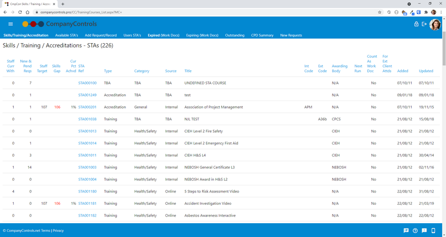Open the tab search dropdown icon
This screenshot has height=237, width=446.
(409, 4)
